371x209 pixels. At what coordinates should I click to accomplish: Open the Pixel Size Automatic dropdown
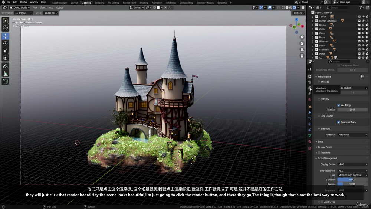352,135
